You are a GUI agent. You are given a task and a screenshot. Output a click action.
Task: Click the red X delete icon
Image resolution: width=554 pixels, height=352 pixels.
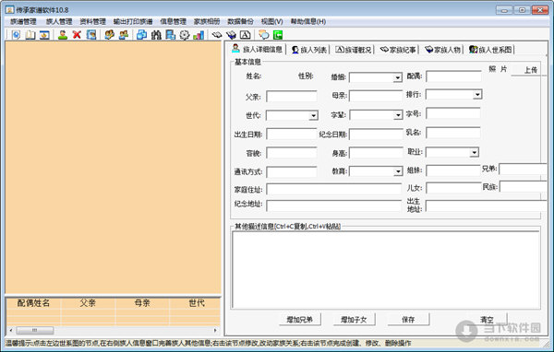(77, 35)
